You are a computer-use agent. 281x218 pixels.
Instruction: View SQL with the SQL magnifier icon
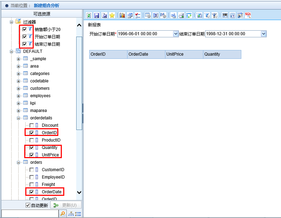[248, 15]
